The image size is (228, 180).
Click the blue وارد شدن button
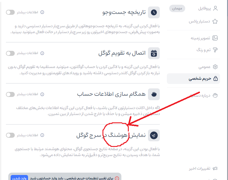[x=19, y=178]
